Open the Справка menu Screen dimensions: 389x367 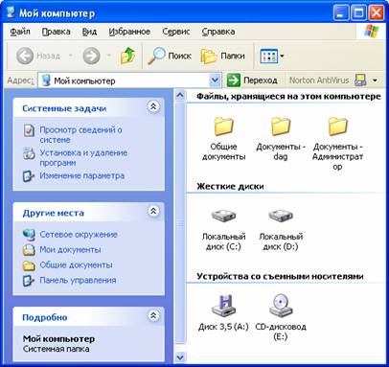(x=218, y=32)
